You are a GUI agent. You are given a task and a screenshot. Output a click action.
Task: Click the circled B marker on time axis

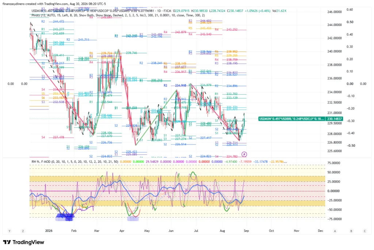point(351,231)
